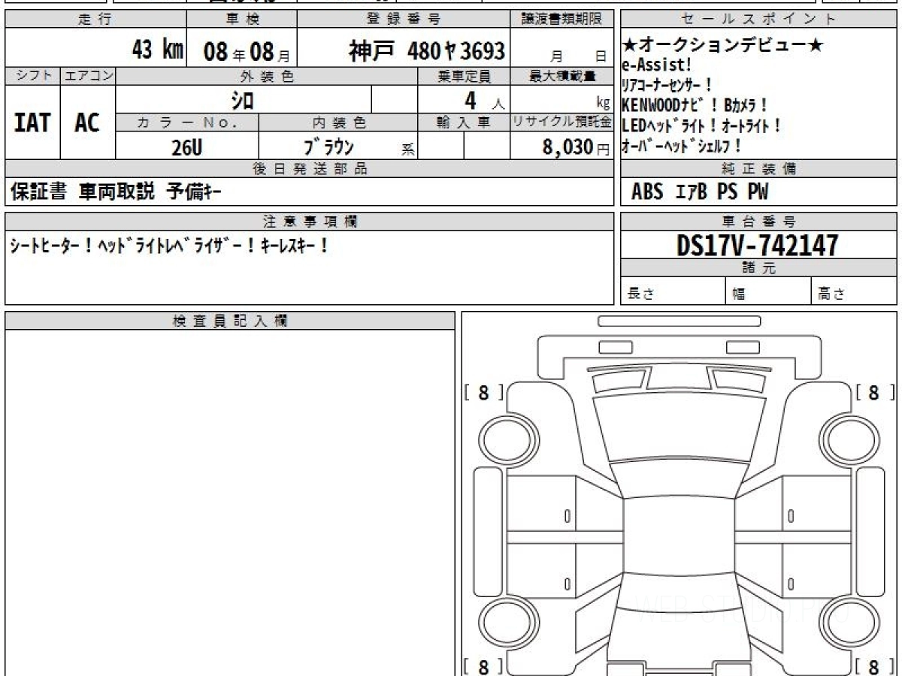Image resolution: width=902 pixels, height=676 pixels.
Task: Click the mileage value 43 km
Action: (158, 50)
